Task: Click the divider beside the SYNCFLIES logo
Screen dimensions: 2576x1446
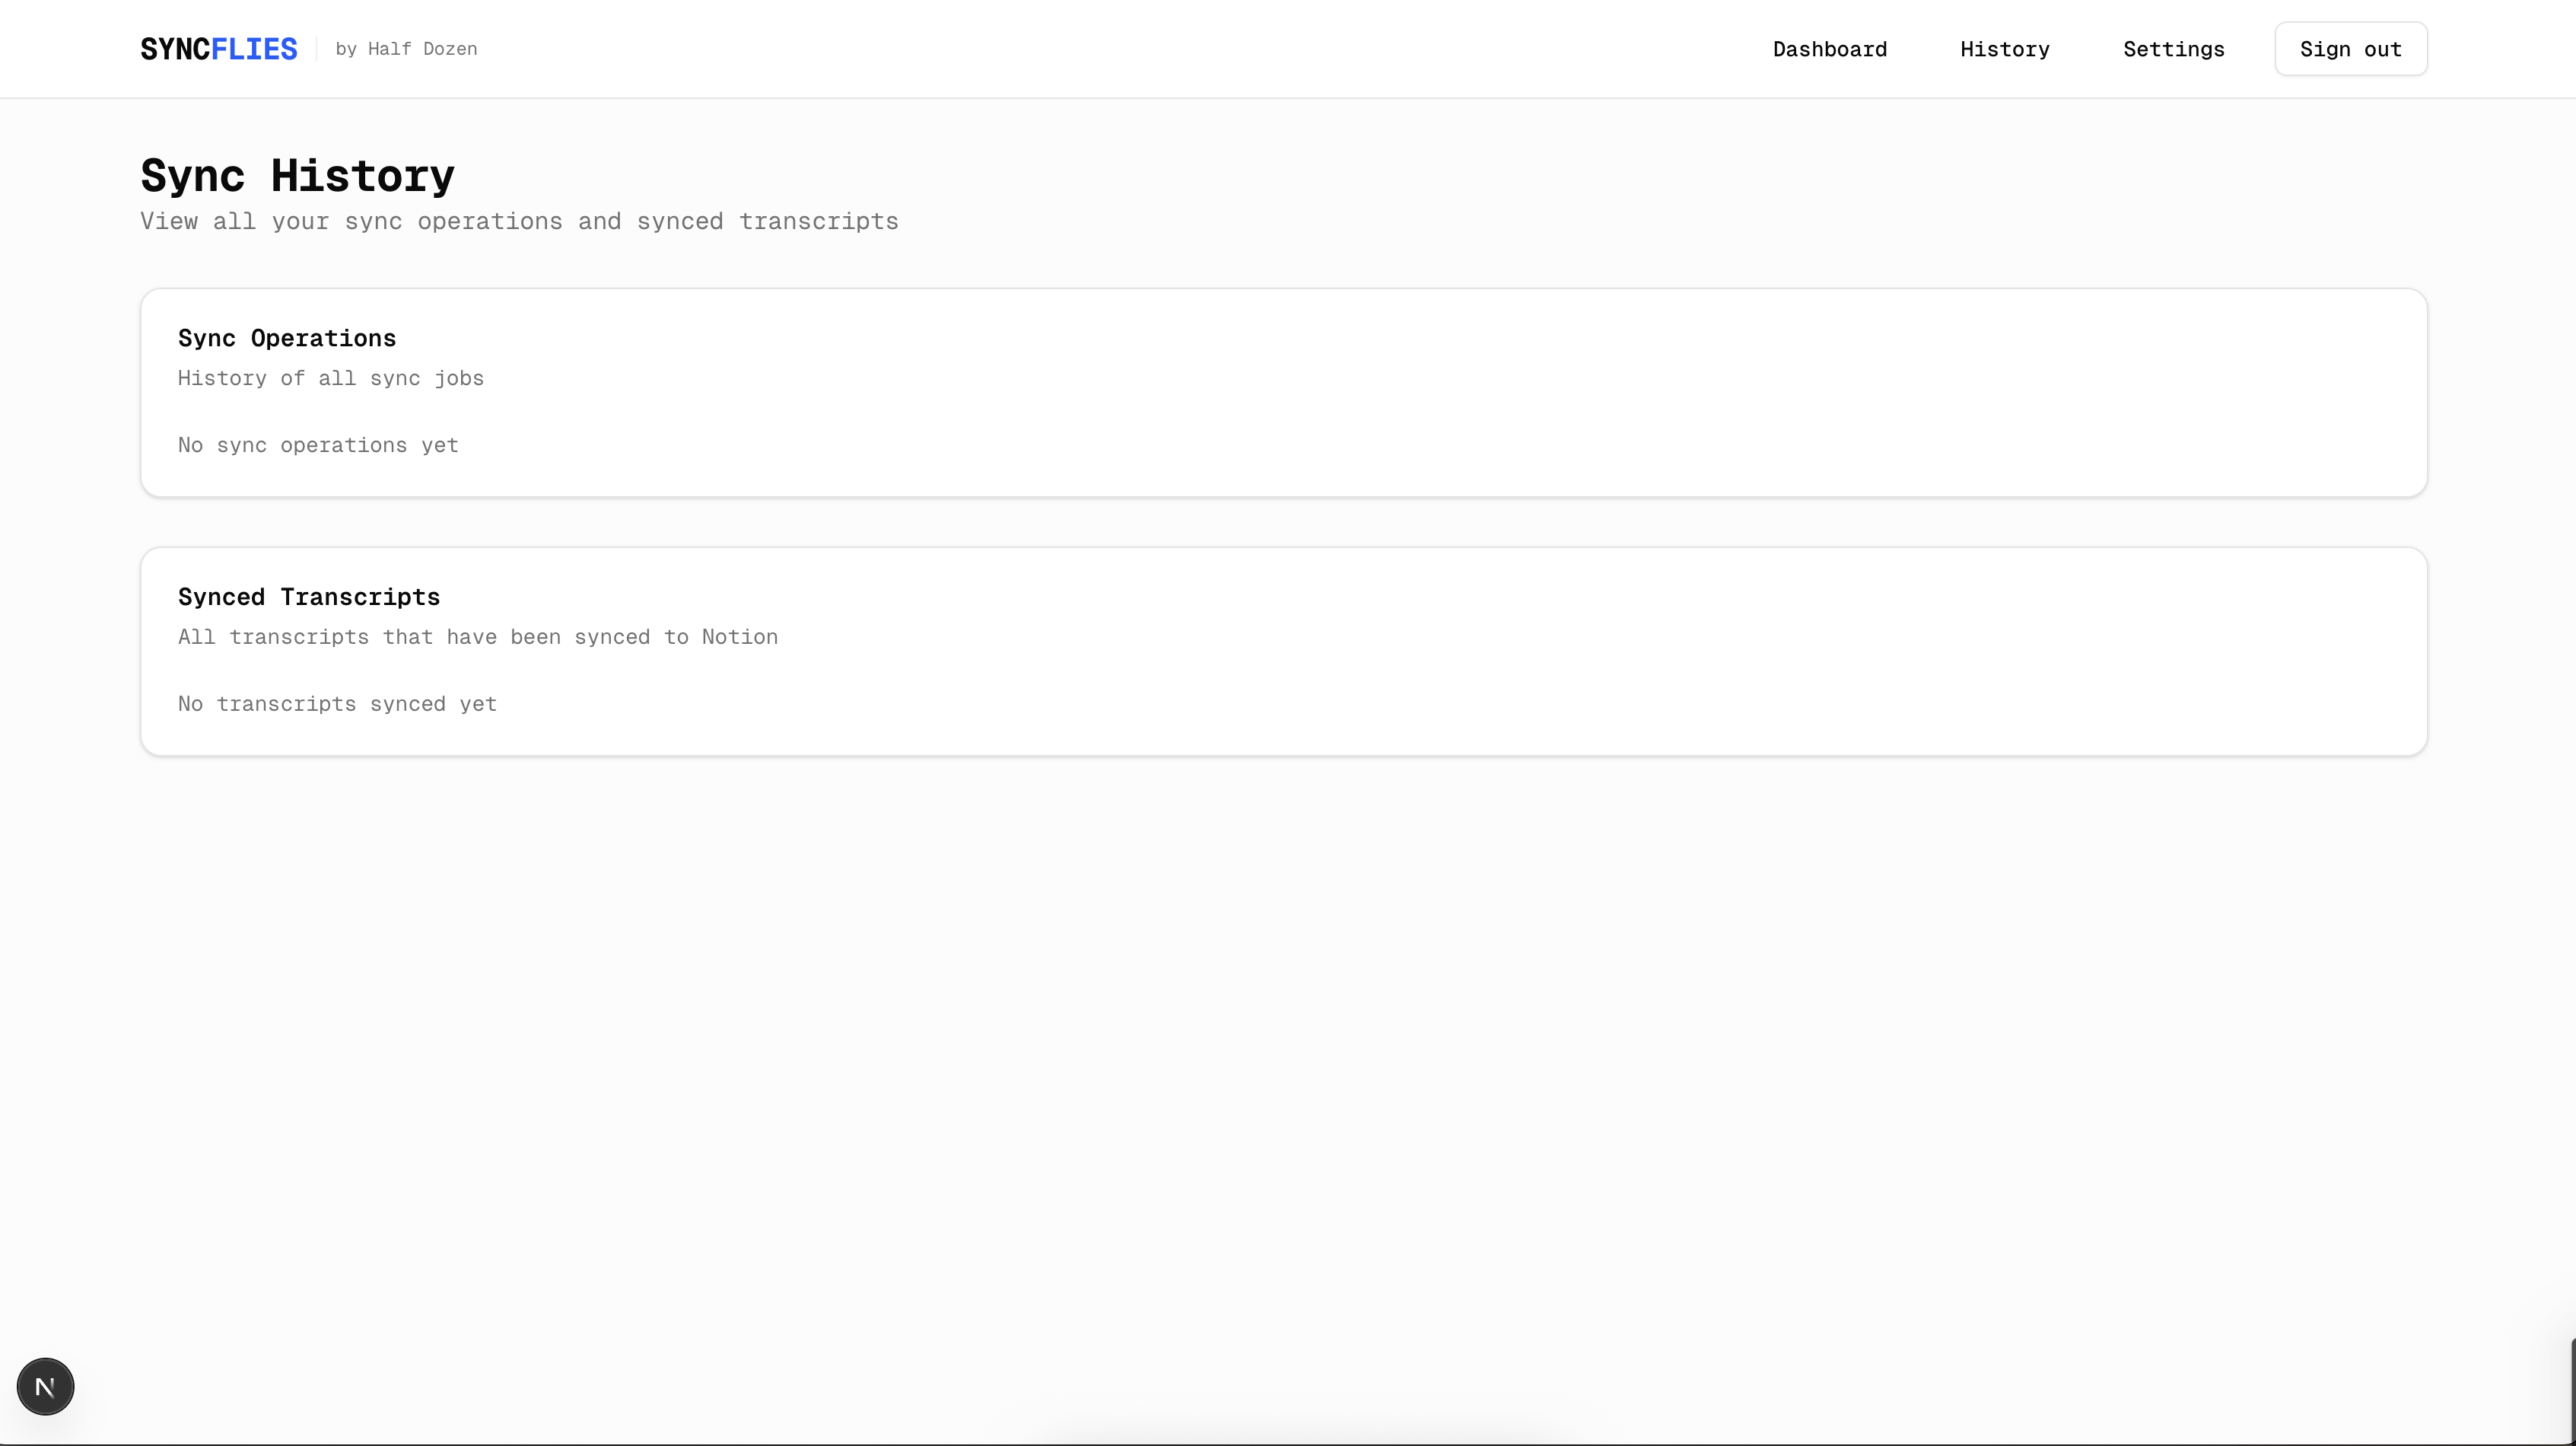Action: coord(316,49)
